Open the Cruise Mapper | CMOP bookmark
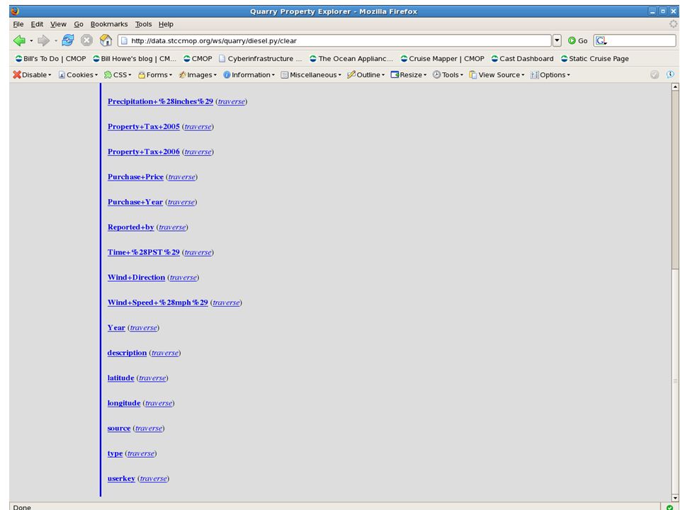This screenshot has width=680, height=510. (442, 59)
